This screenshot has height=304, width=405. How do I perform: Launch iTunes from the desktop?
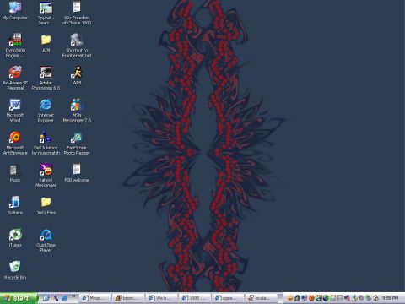tap(15, 238)
